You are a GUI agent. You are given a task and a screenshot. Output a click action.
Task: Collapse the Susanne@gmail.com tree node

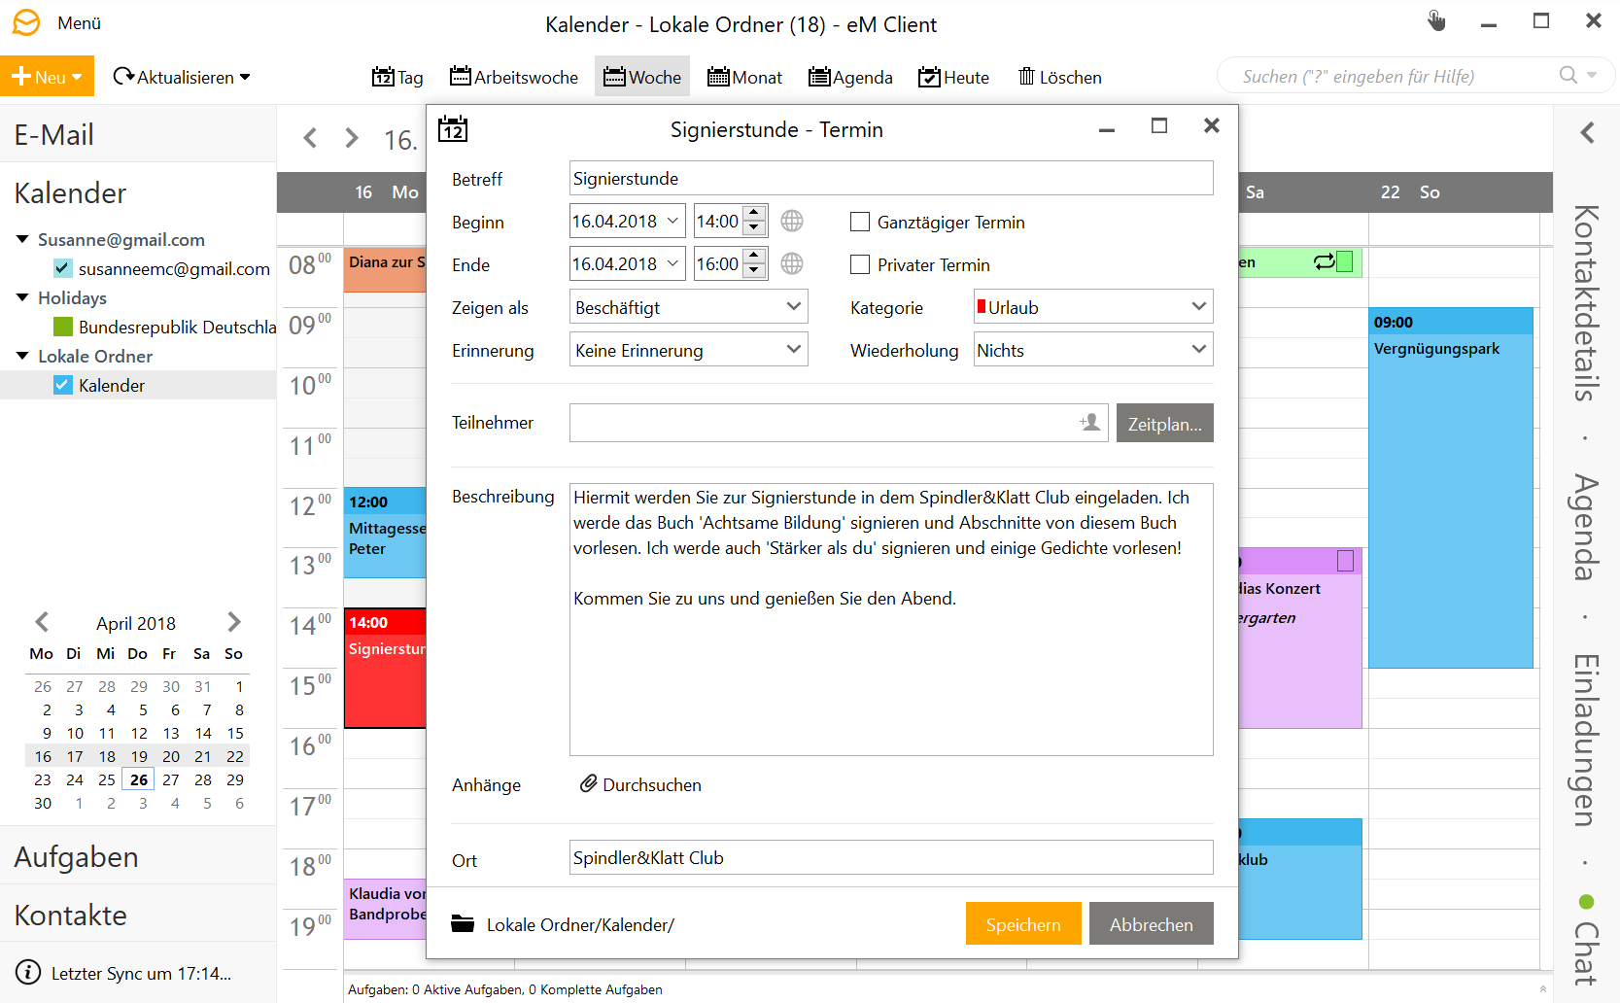[22, 239]
